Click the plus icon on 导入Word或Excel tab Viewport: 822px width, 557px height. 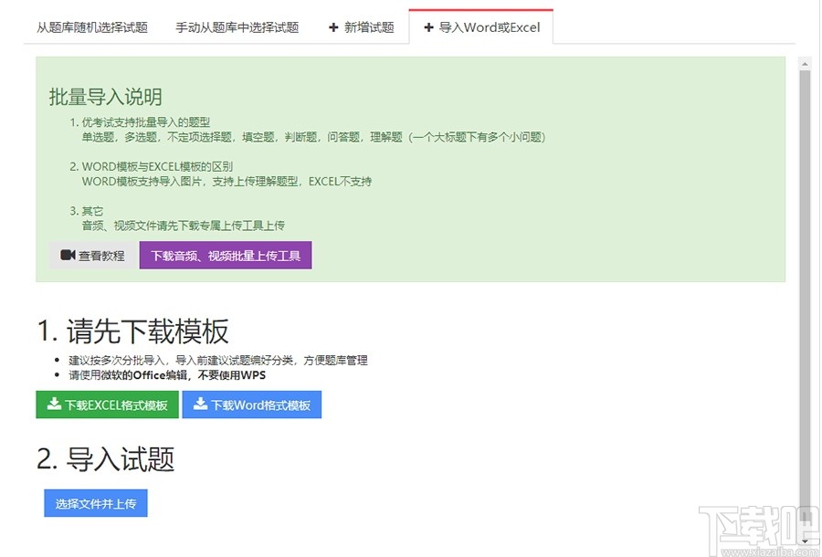[x=429, y=27]
